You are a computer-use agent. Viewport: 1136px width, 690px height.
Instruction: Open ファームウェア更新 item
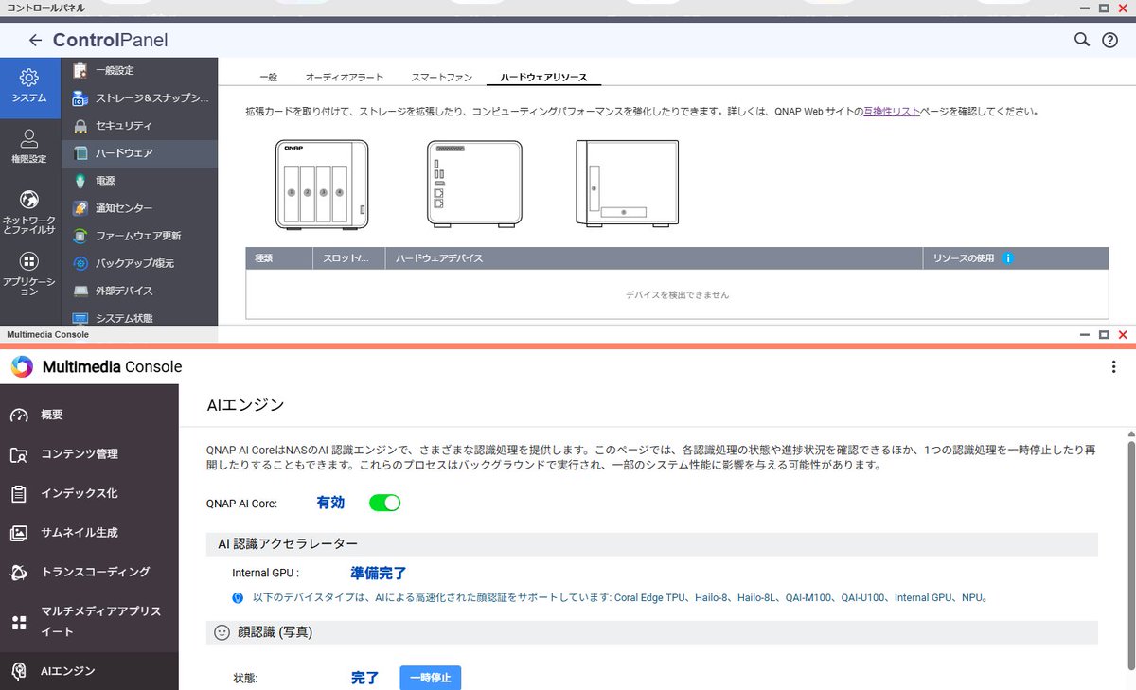pos(139,236)
